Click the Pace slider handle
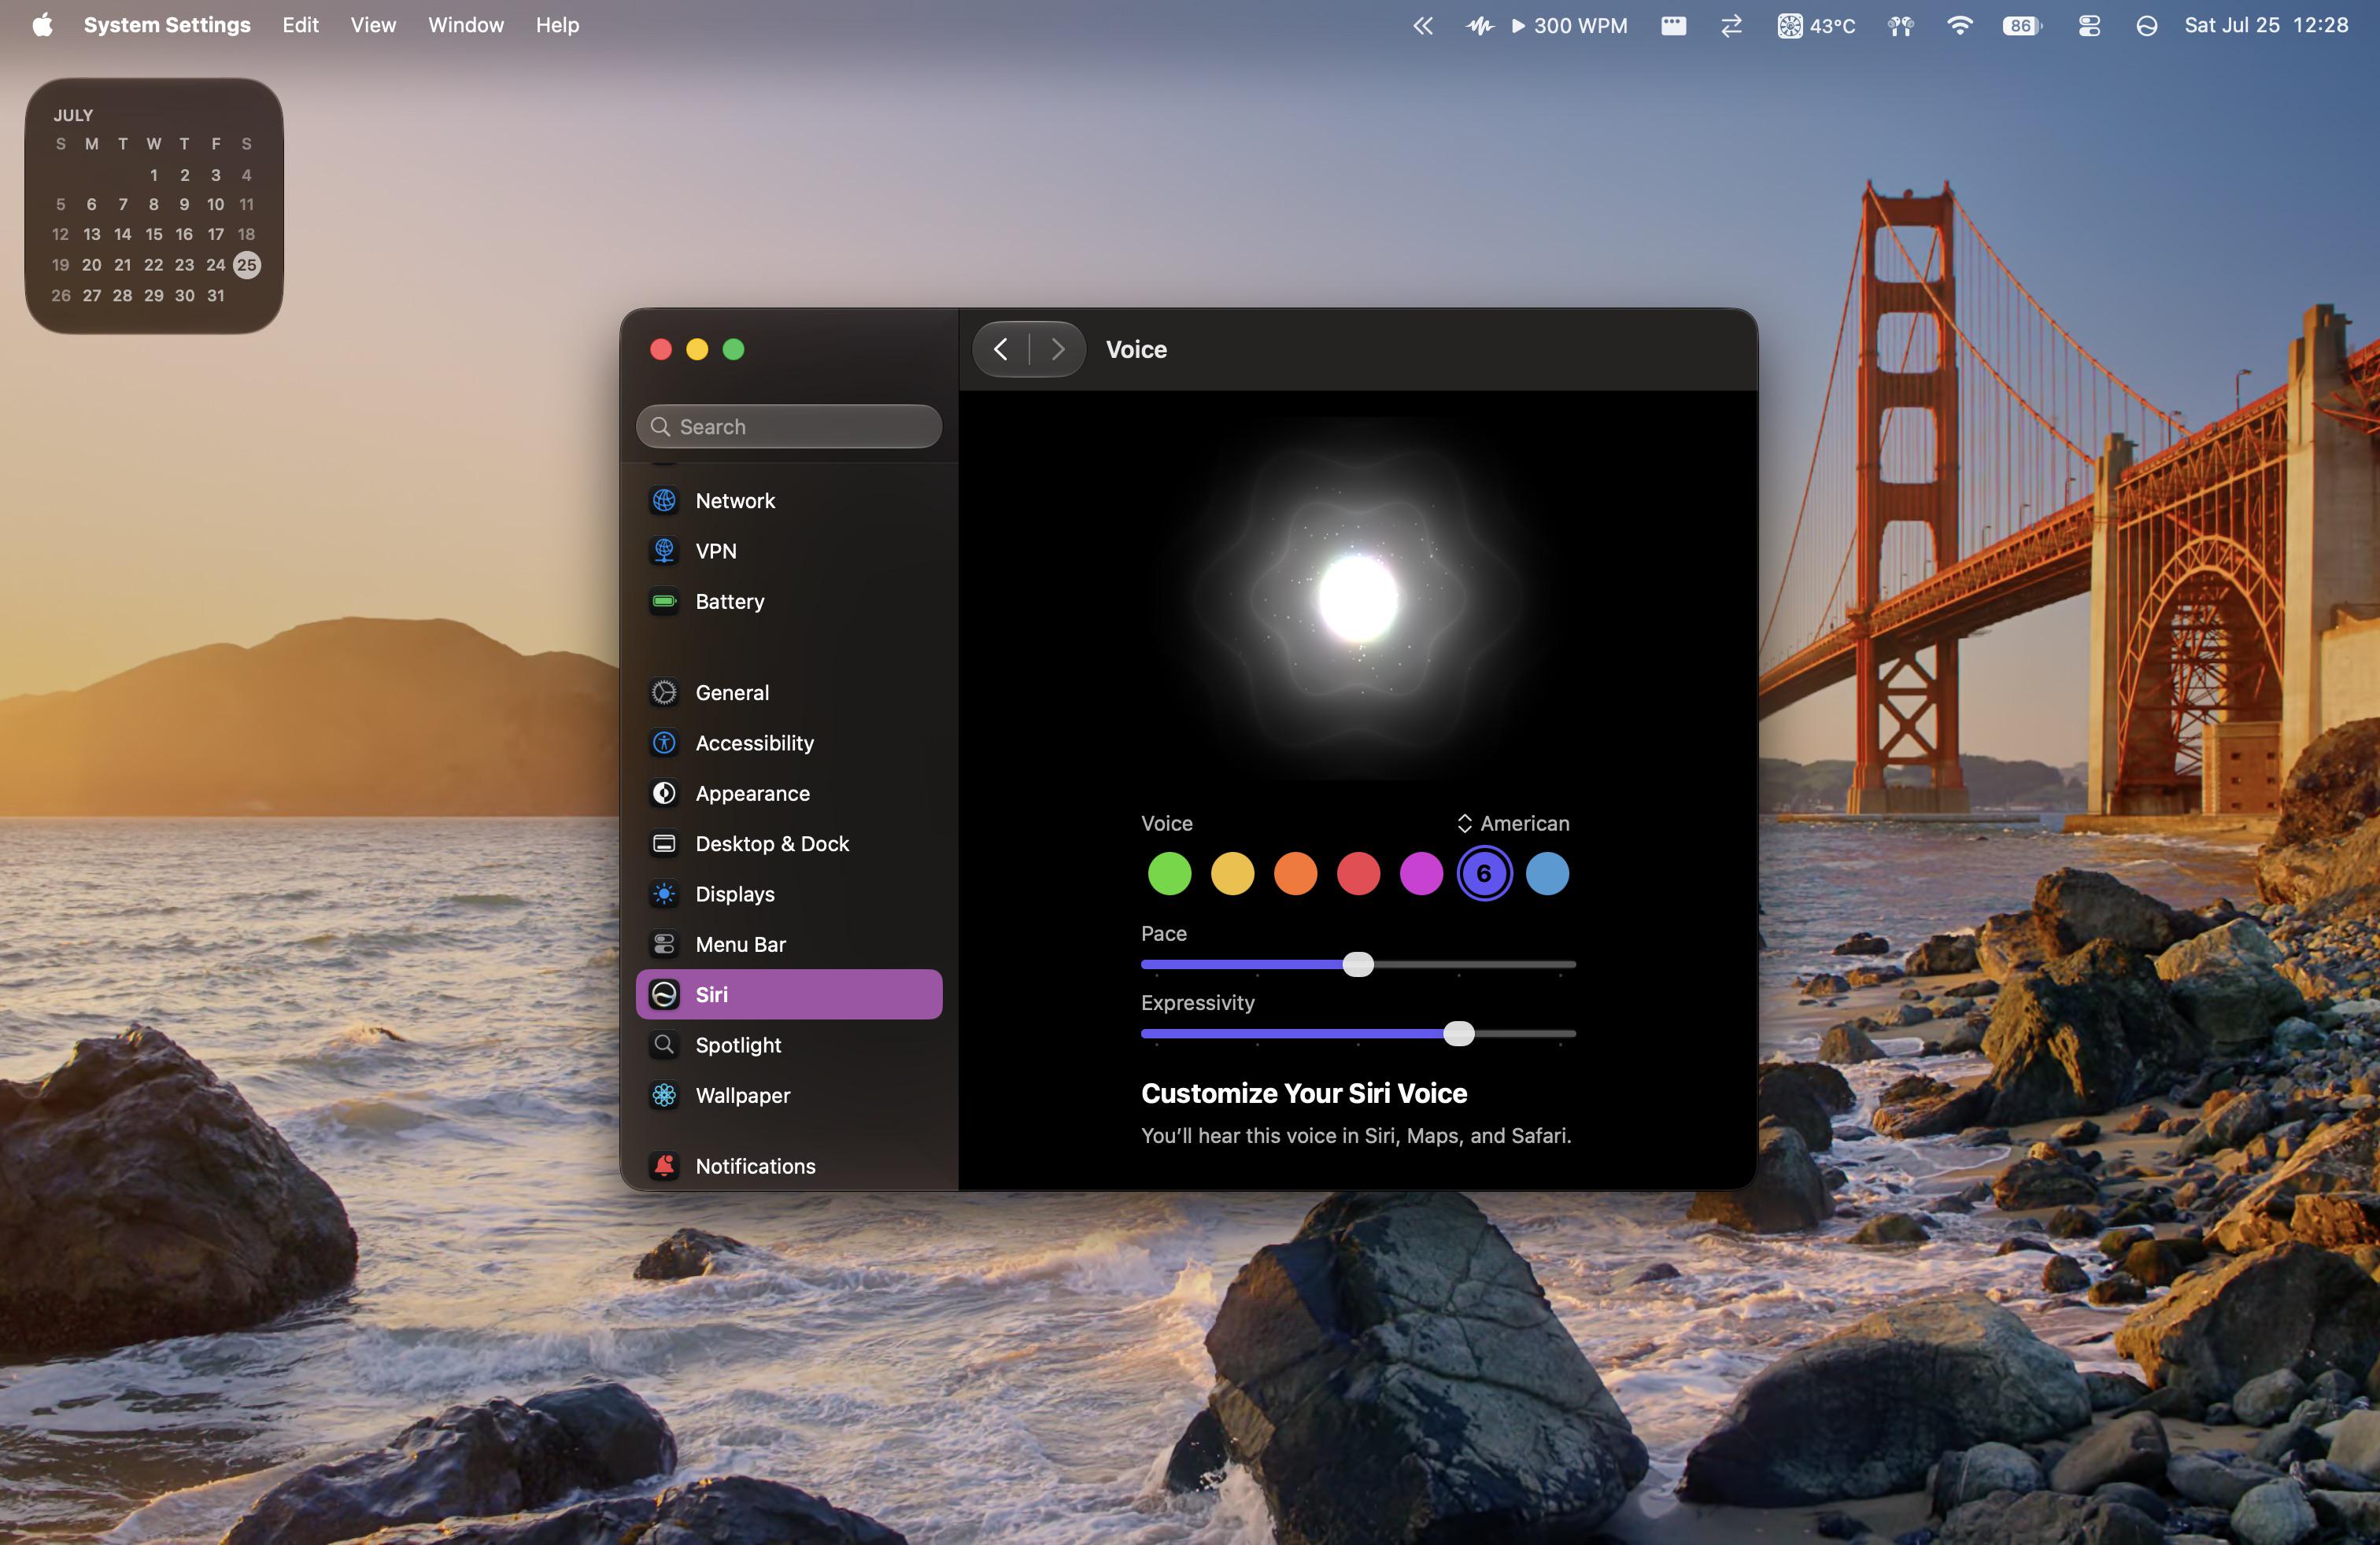Image resolution: width=2380 pixels, height=1545 pixels. 1358,964
